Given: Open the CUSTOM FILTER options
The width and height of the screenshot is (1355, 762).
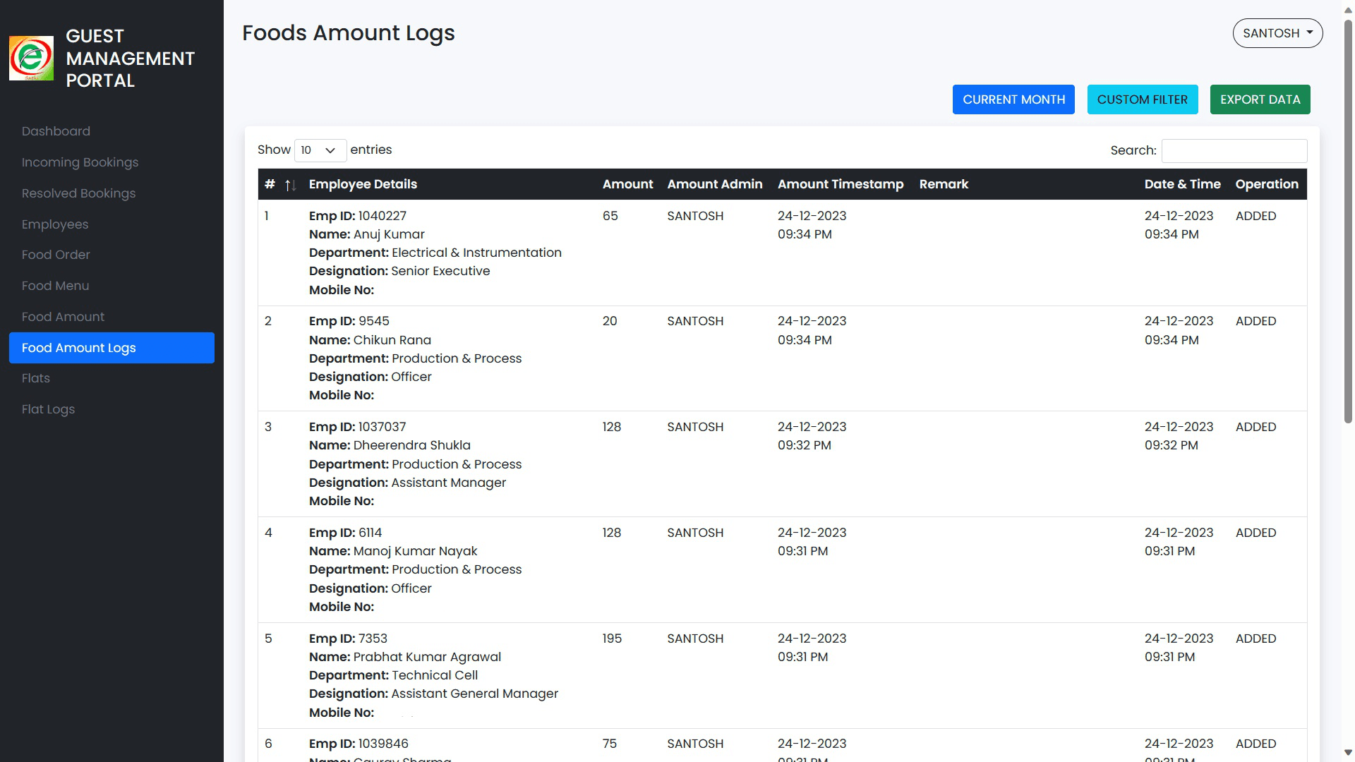Looking at the screenshot, I should pos(1143,99).
